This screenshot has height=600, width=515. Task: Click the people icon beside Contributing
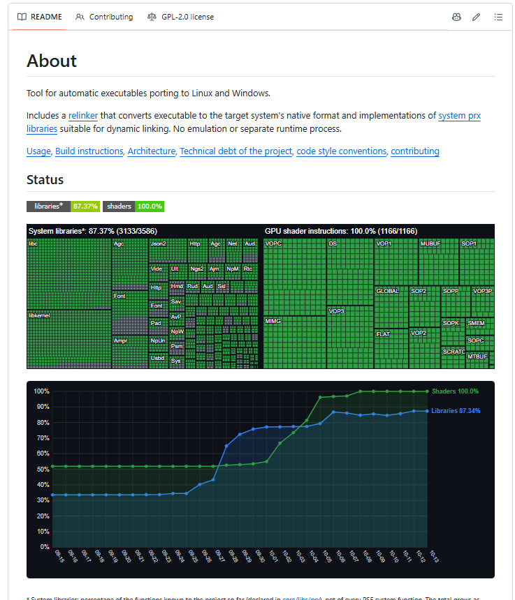(x=80, y=17)
